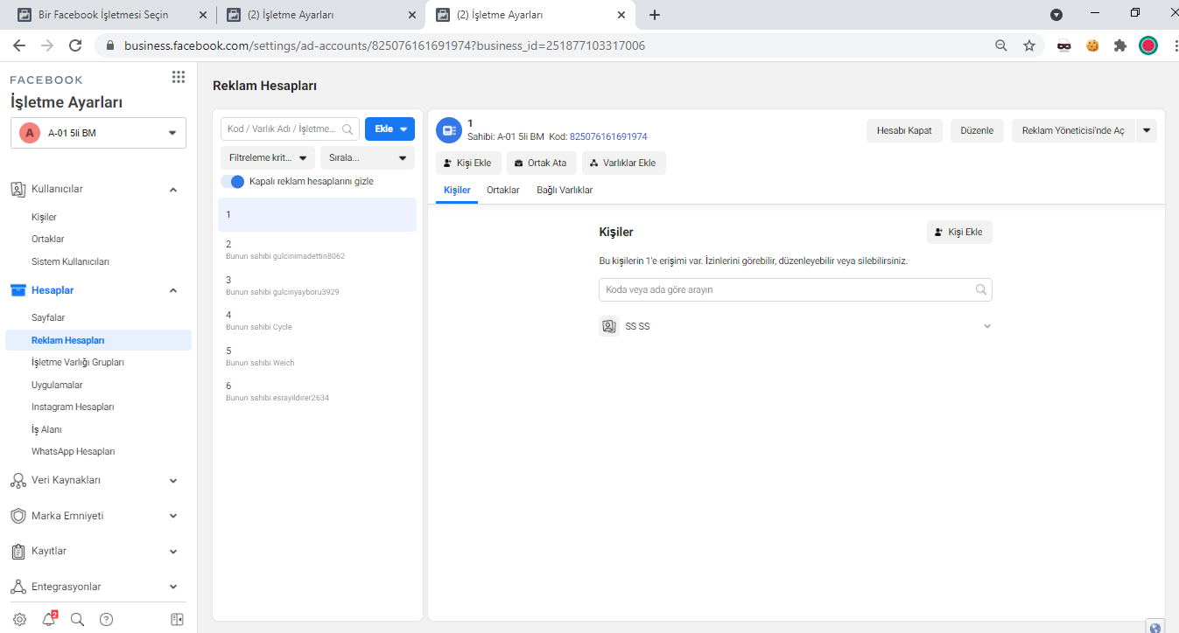
Task: Open the Facebook apps grid menu
Action: click(179, 77)
